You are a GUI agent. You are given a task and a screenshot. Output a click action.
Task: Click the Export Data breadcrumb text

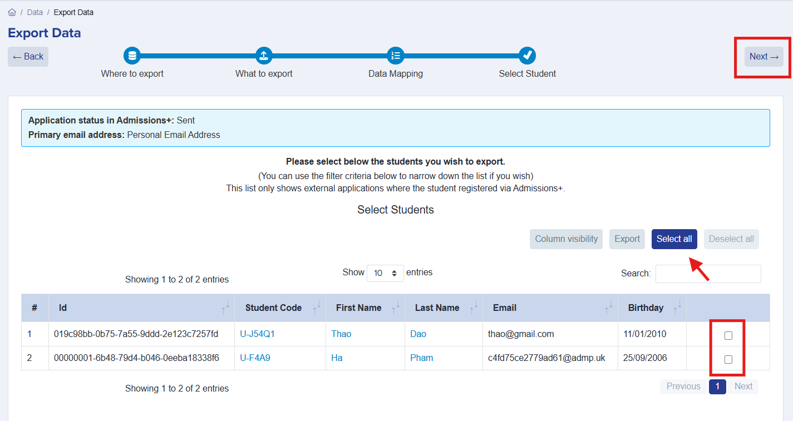(x=73, y=12)
